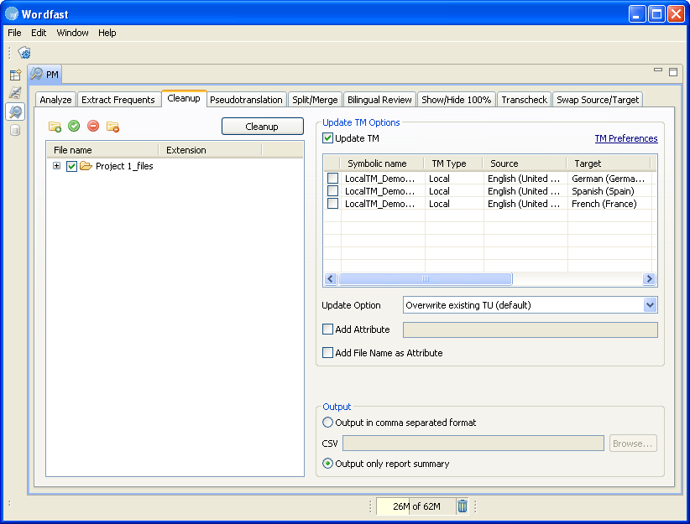The height and width of the screenshot is (524, 690).
Task: Open the TM database sidebar icon
Action: pos(15,130)
